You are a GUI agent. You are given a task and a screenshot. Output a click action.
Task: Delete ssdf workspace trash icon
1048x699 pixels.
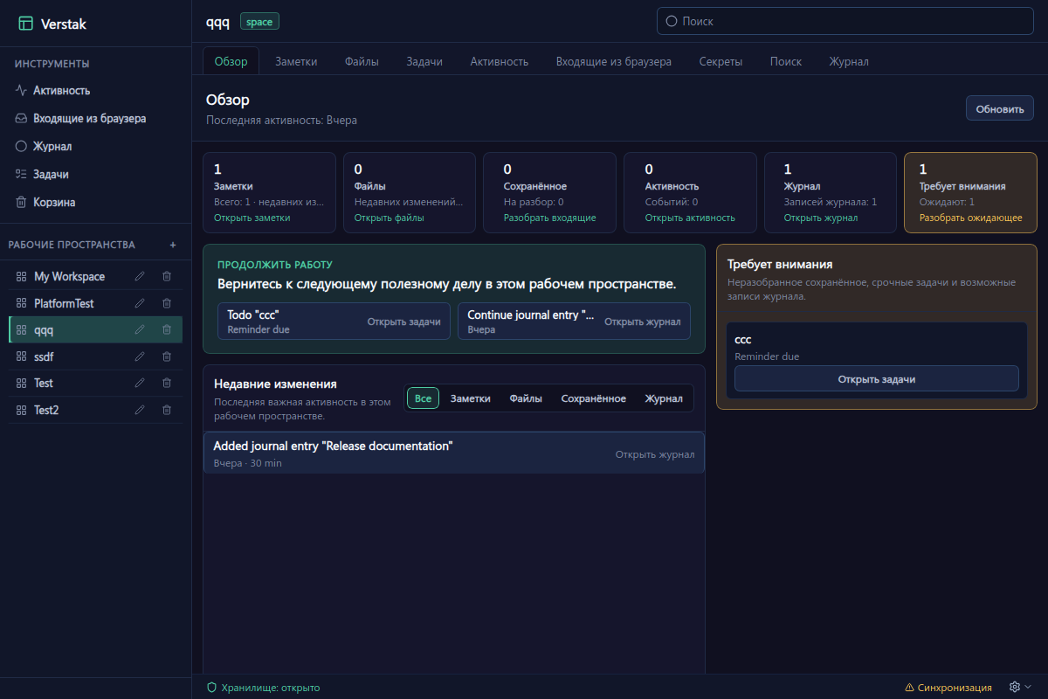(x=167, y=356)
